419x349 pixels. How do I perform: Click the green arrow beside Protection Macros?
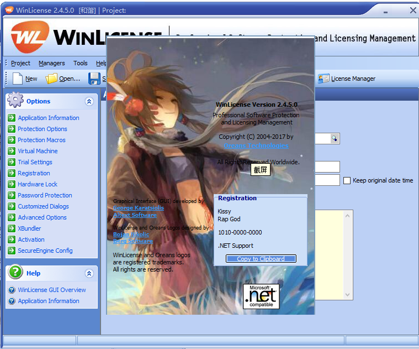click(x=12, y=140)
